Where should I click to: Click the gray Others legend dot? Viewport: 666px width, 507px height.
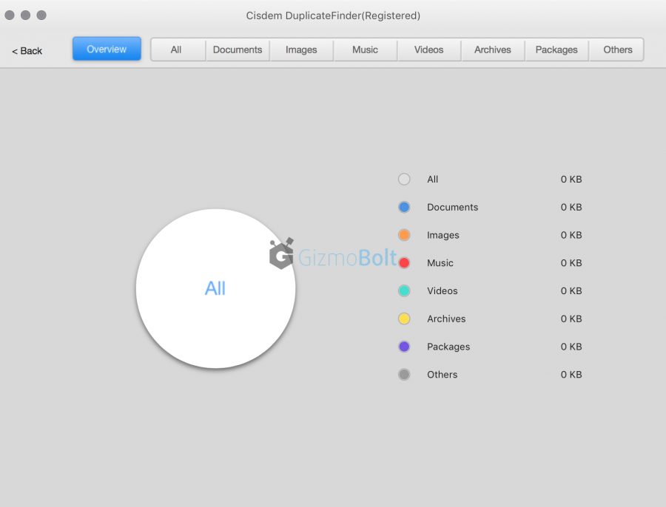[x=404, y=375]
